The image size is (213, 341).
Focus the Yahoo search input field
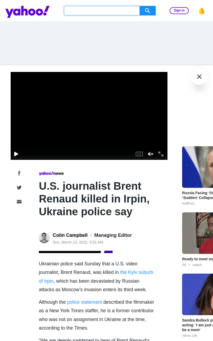(x=102, y=11)
